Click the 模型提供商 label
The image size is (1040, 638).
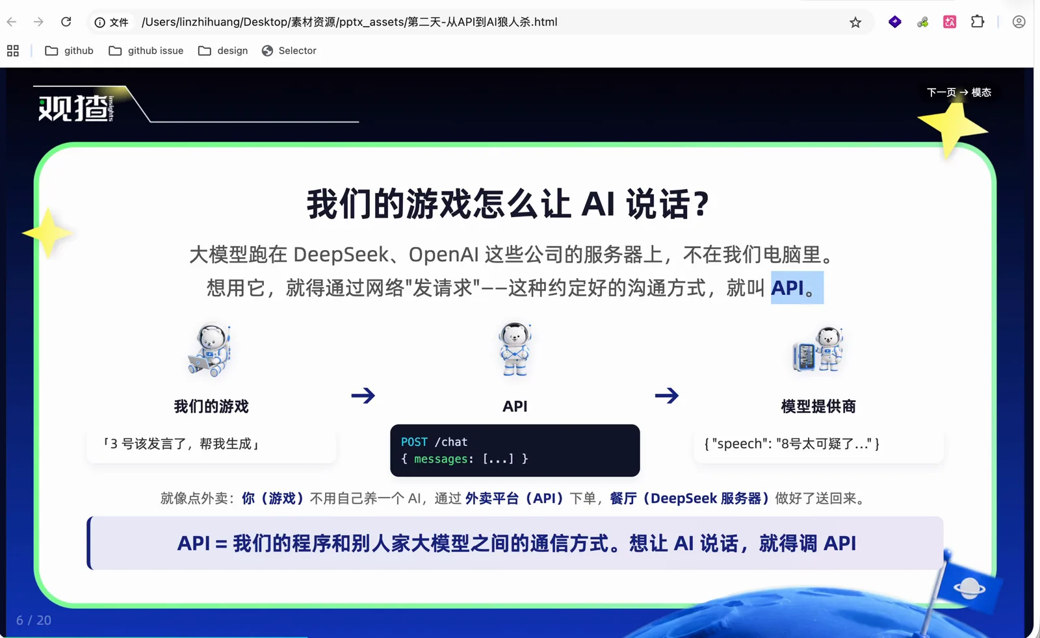(x=818, y=407)
